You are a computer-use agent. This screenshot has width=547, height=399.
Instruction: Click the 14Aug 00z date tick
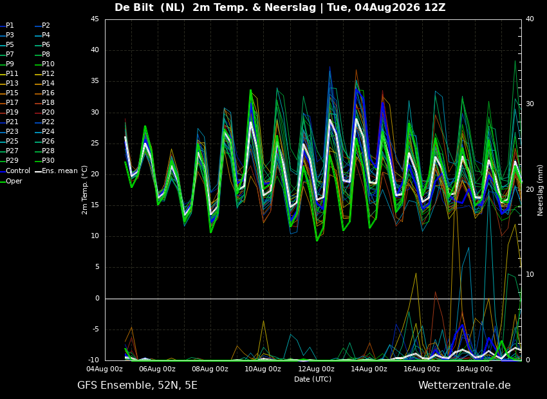(369, 369)
